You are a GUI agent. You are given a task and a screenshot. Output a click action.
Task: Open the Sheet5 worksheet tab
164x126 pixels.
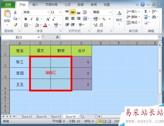[56, 117]
